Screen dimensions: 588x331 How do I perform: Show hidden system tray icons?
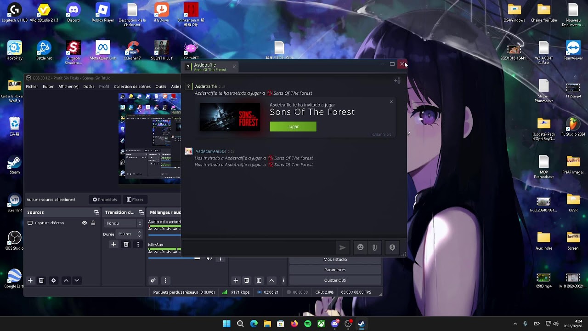[515, 324]
